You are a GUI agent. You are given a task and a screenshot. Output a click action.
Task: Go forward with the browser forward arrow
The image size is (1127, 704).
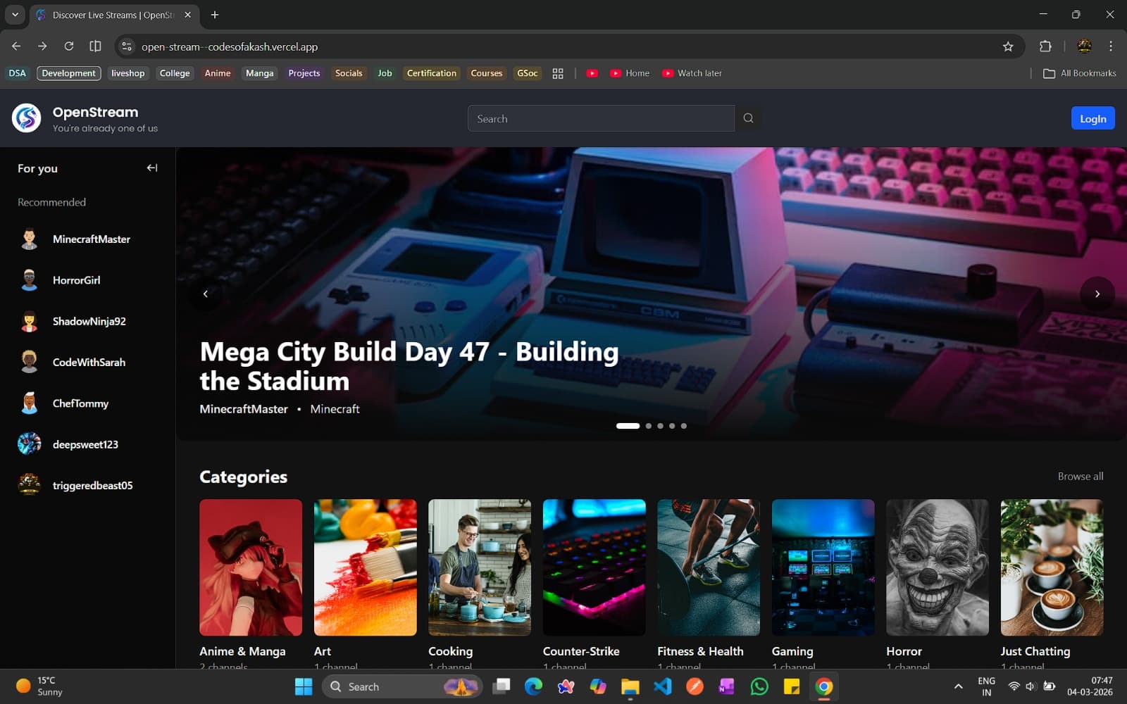point(42,46)
